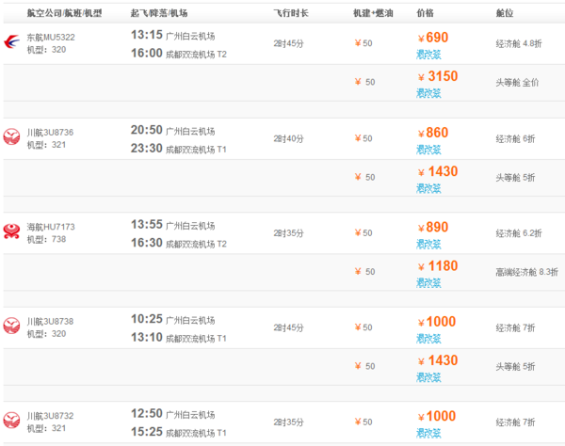Viewport: 565px width, 446px height.
Task: Click departure time 13:55
Action: point(147,225)
